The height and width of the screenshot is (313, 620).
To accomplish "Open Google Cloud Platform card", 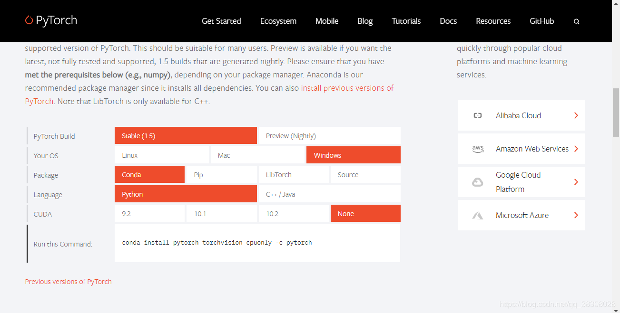I will (x=522, y=182).
